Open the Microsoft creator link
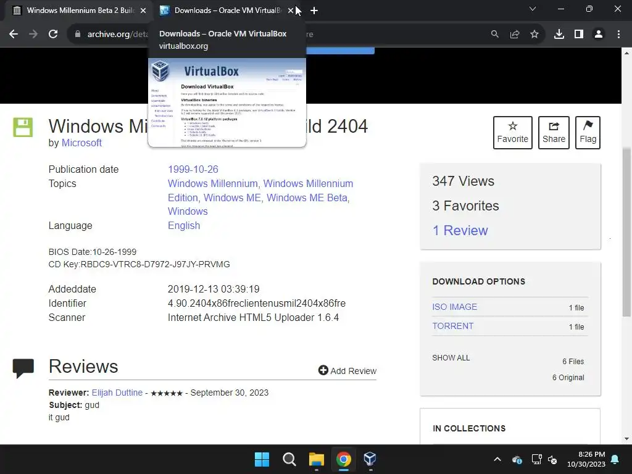This screenshot has width=632, height=474. click(81, 143)
